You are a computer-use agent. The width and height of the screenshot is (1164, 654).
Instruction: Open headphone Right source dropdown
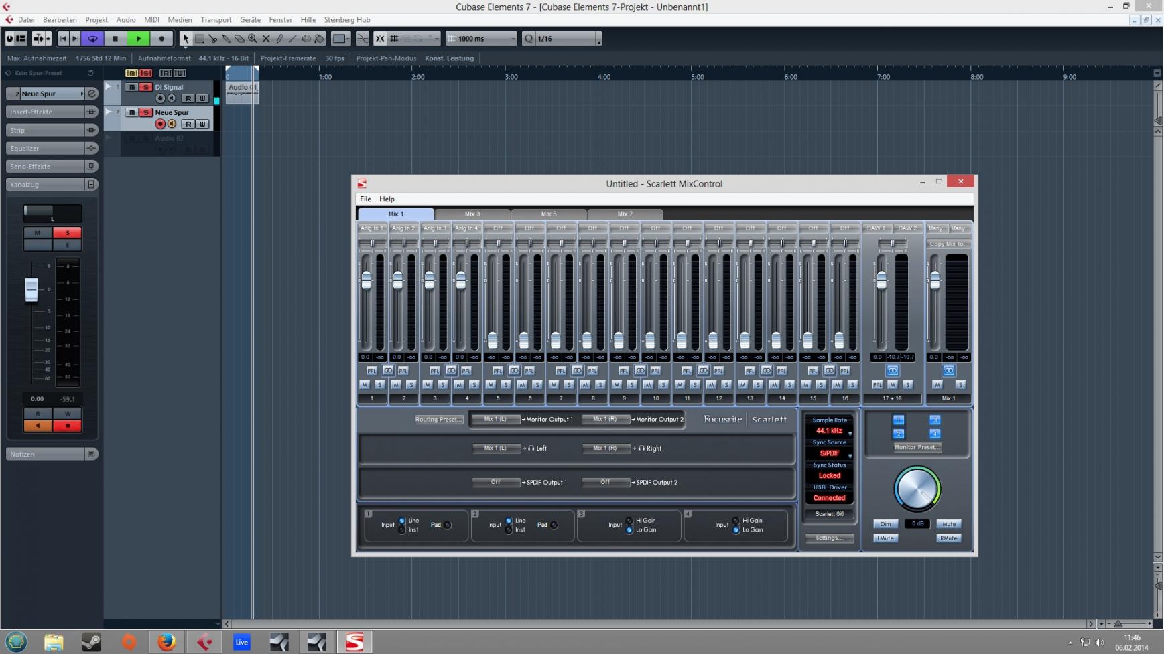pos(605,448)
